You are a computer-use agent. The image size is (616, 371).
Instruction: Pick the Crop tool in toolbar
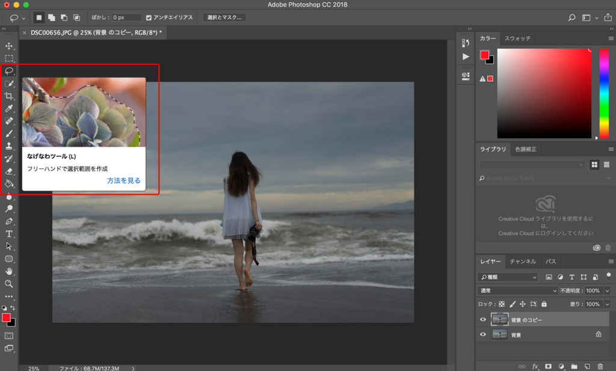coord(9,96)
